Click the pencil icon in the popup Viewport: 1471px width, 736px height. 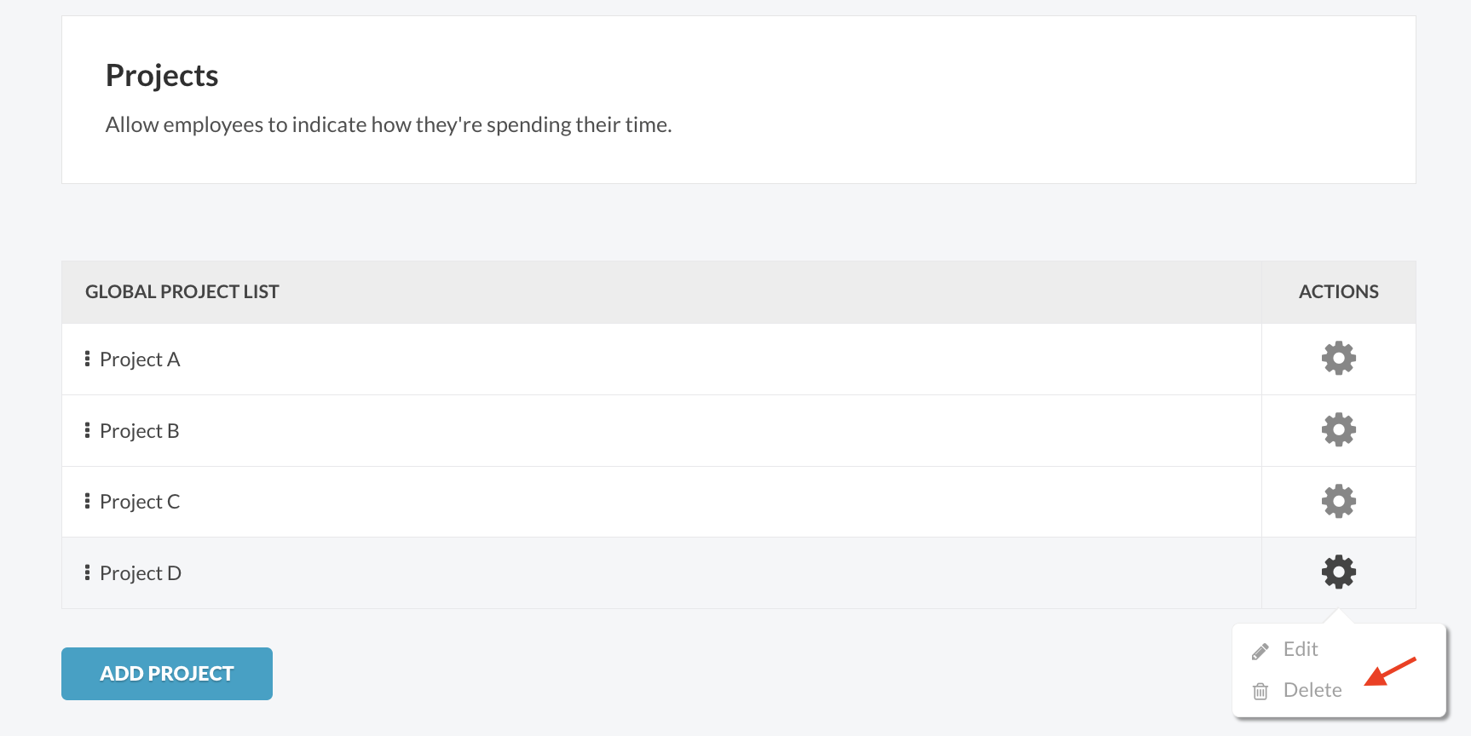coord(1260,652)
